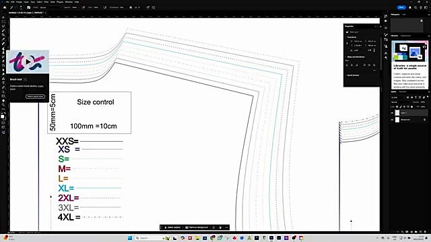Toggle airbrush build-up icon
Image resolution: width=431 pixels, height=242 pixels.
(x=105, y=7)
